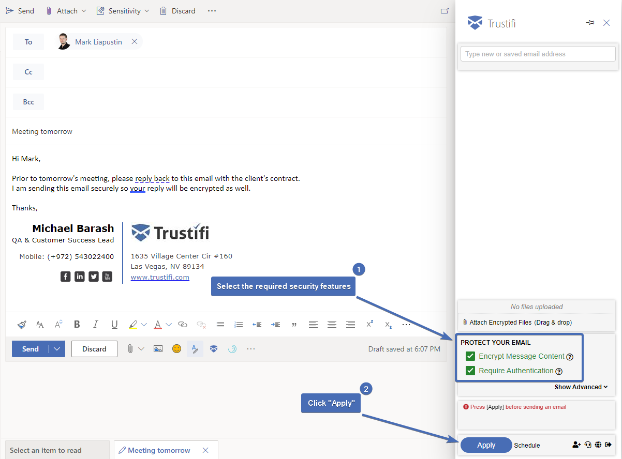
Task: Apply quote formatting
Action: coord(294,325)
